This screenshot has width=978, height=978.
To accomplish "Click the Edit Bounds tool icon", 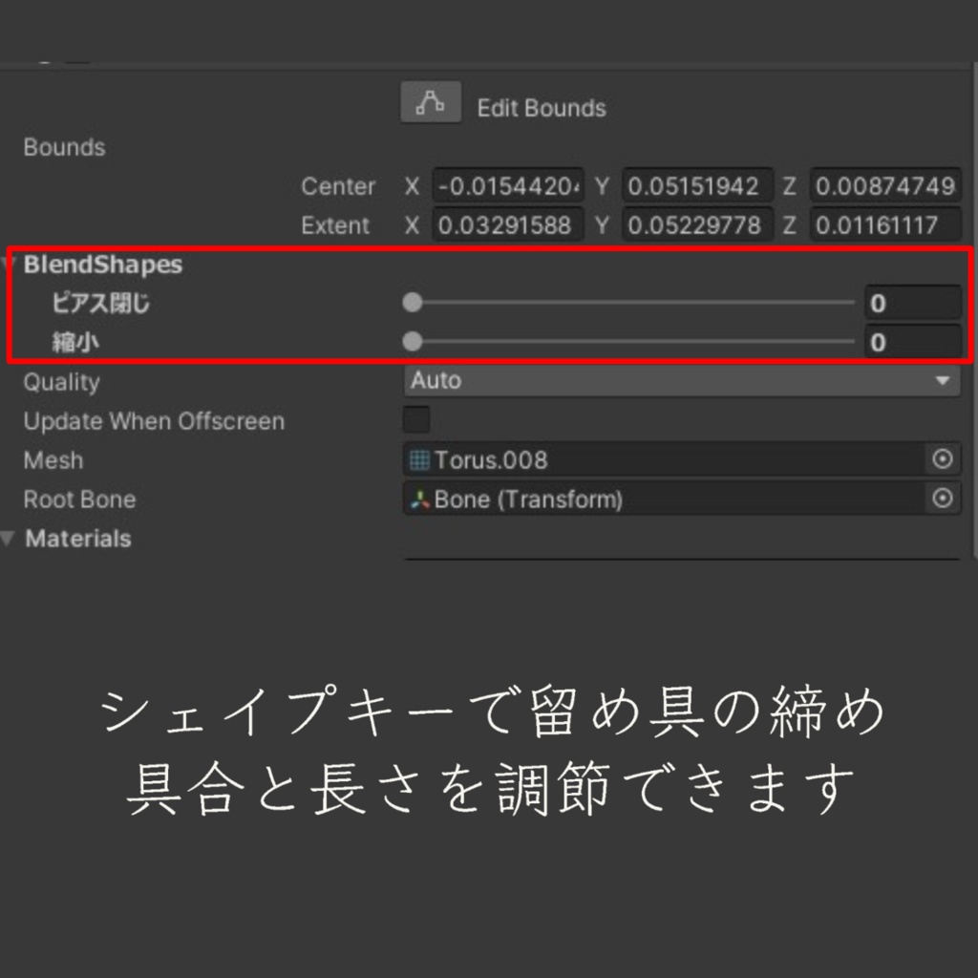I will 430,101.
